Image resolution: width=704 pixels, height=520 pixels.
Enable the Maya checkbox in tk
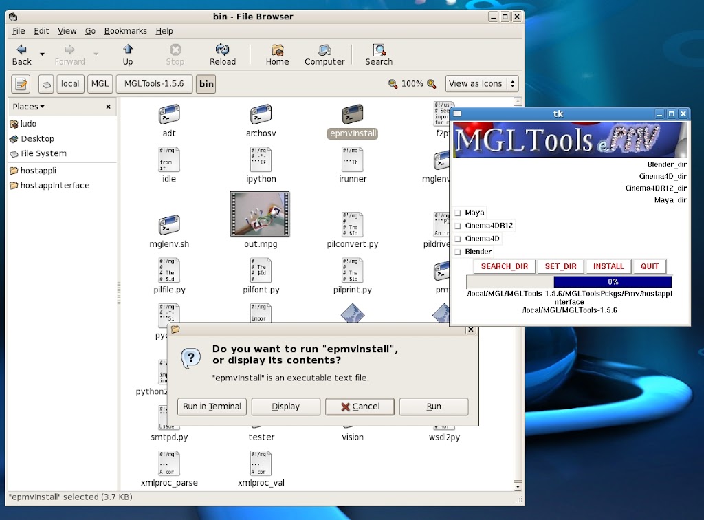458,213
